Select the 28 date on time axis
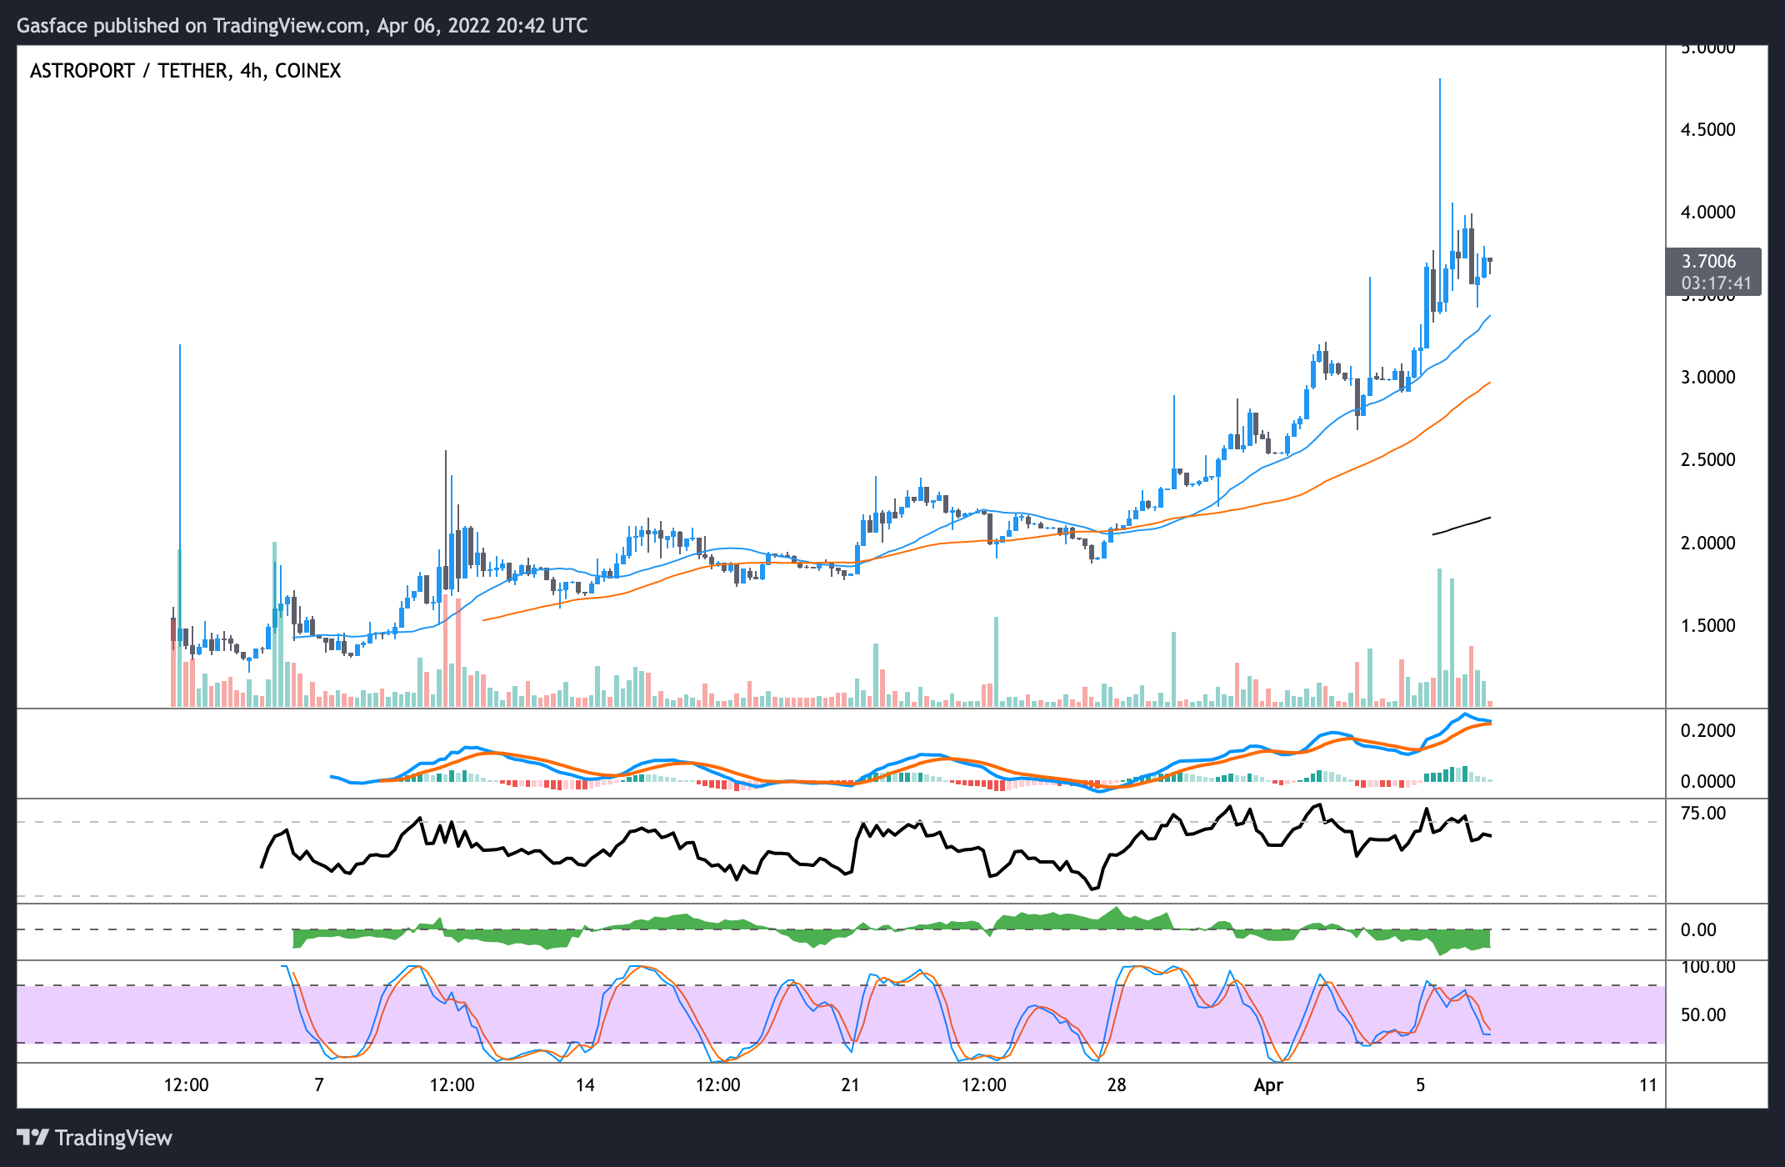The width and height of the screenshot is (1785, 1167). (x=1116, y=1085)
